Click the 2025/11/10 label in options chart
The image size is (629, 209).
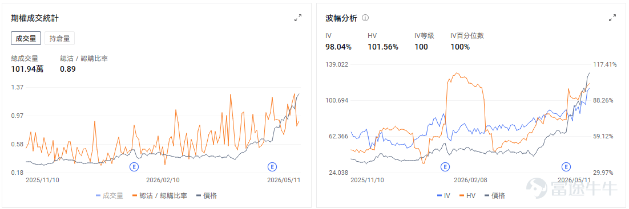(42, 180)
